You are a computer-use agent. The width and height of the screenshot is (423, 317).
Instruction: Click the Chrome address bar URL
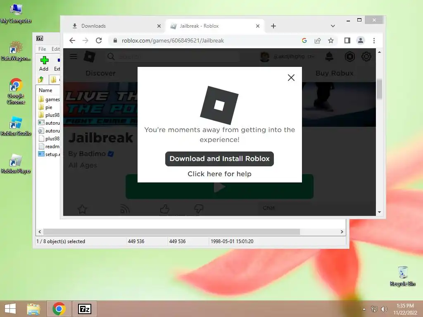point(173,40)
